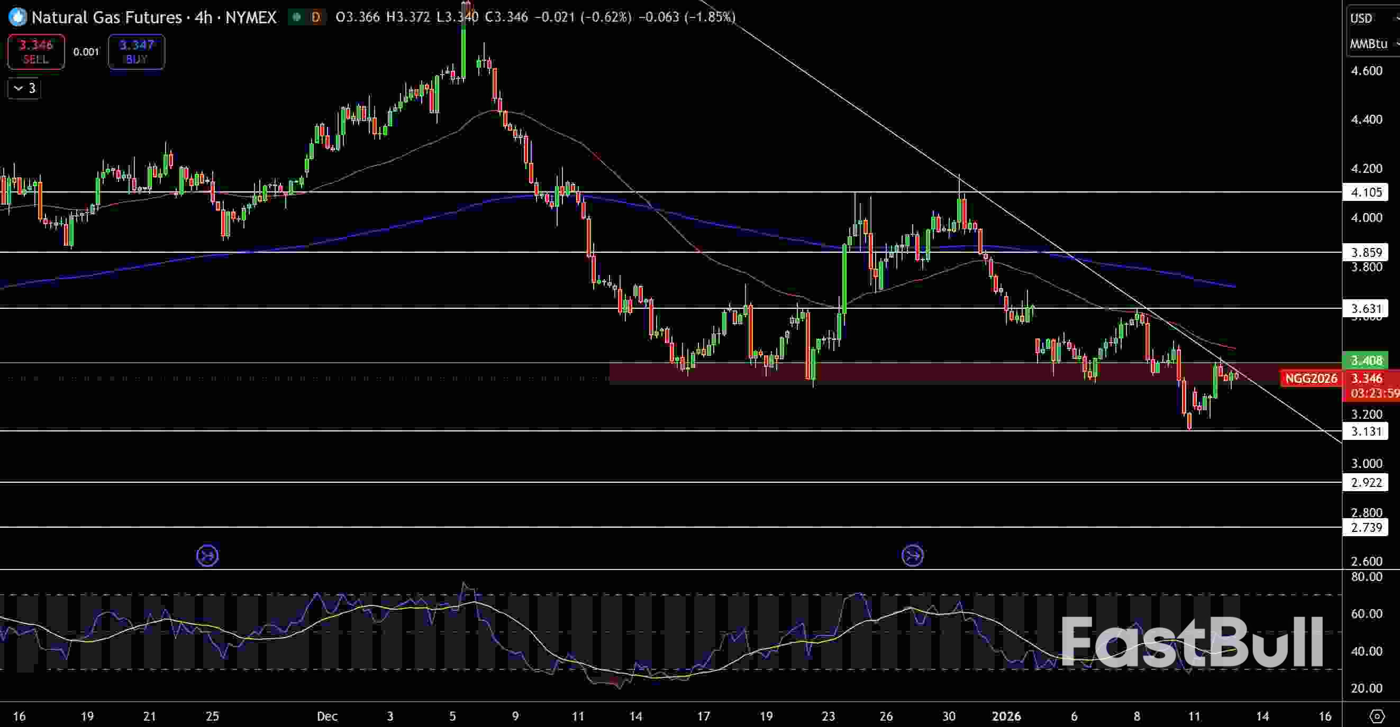Click the left circular session marker on chart

pyautogui.click(x=207, y=555)
